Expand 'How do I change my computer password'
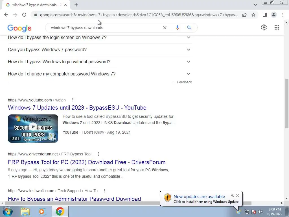 tap(100, 74)
